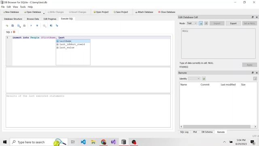
Task: Click the Comment/uncomment block icon
Action: pos(51,26)
